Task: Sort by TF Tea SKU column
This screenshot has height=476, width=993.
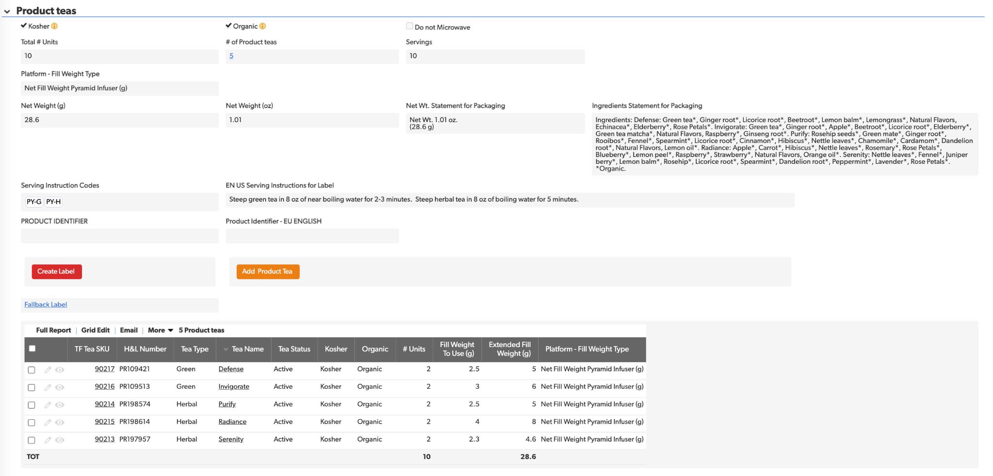Action: pos(92,349)
